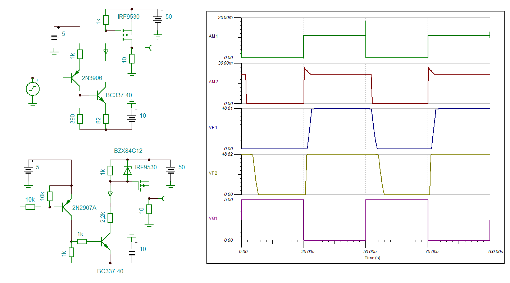Select the 2N2907A transistor symbol

[67, 207]
